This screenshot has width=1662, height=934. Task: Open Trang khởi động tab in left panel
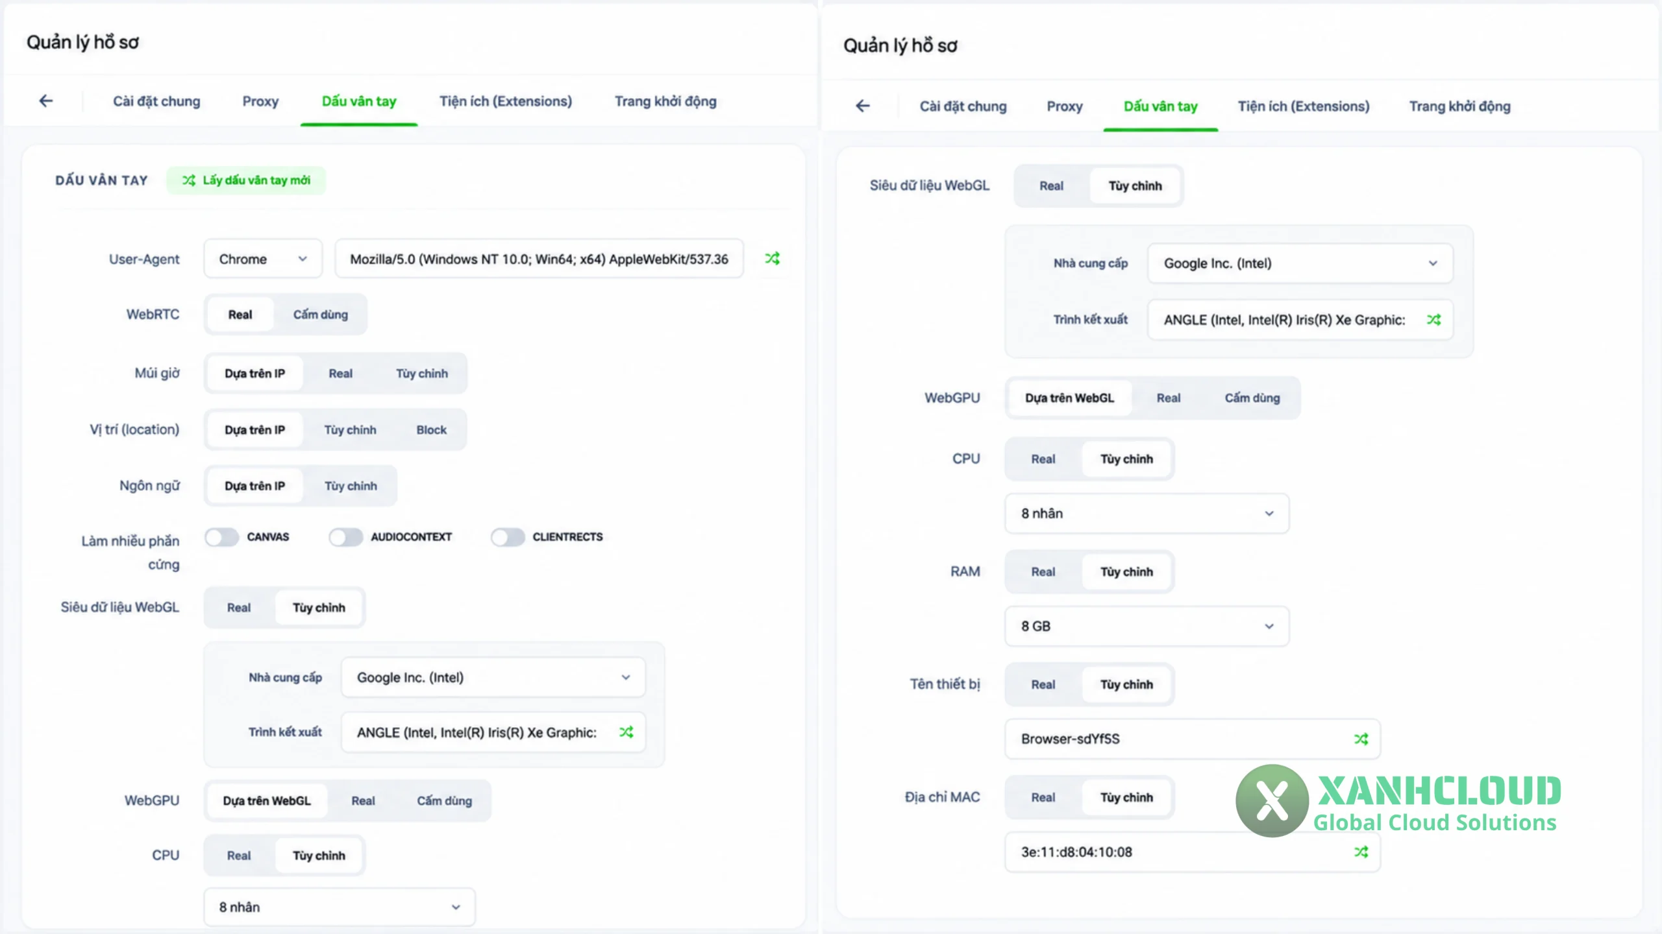click(665, 101)
